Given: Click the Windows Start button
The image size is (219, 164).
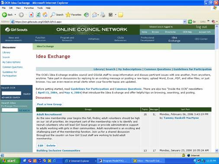Looking at the screenshot, I should pyautogui.click(x=10, y=161).
